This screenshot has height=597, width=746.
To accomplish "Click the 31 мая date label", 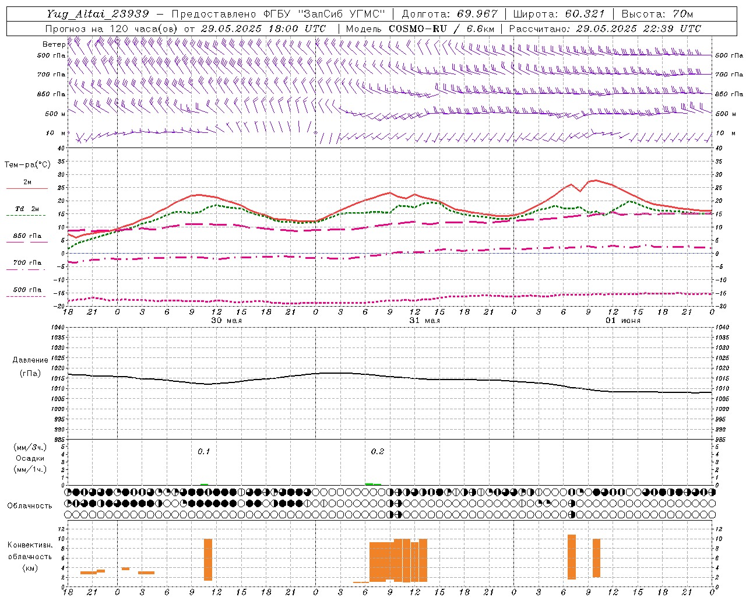I will [424, 321].
